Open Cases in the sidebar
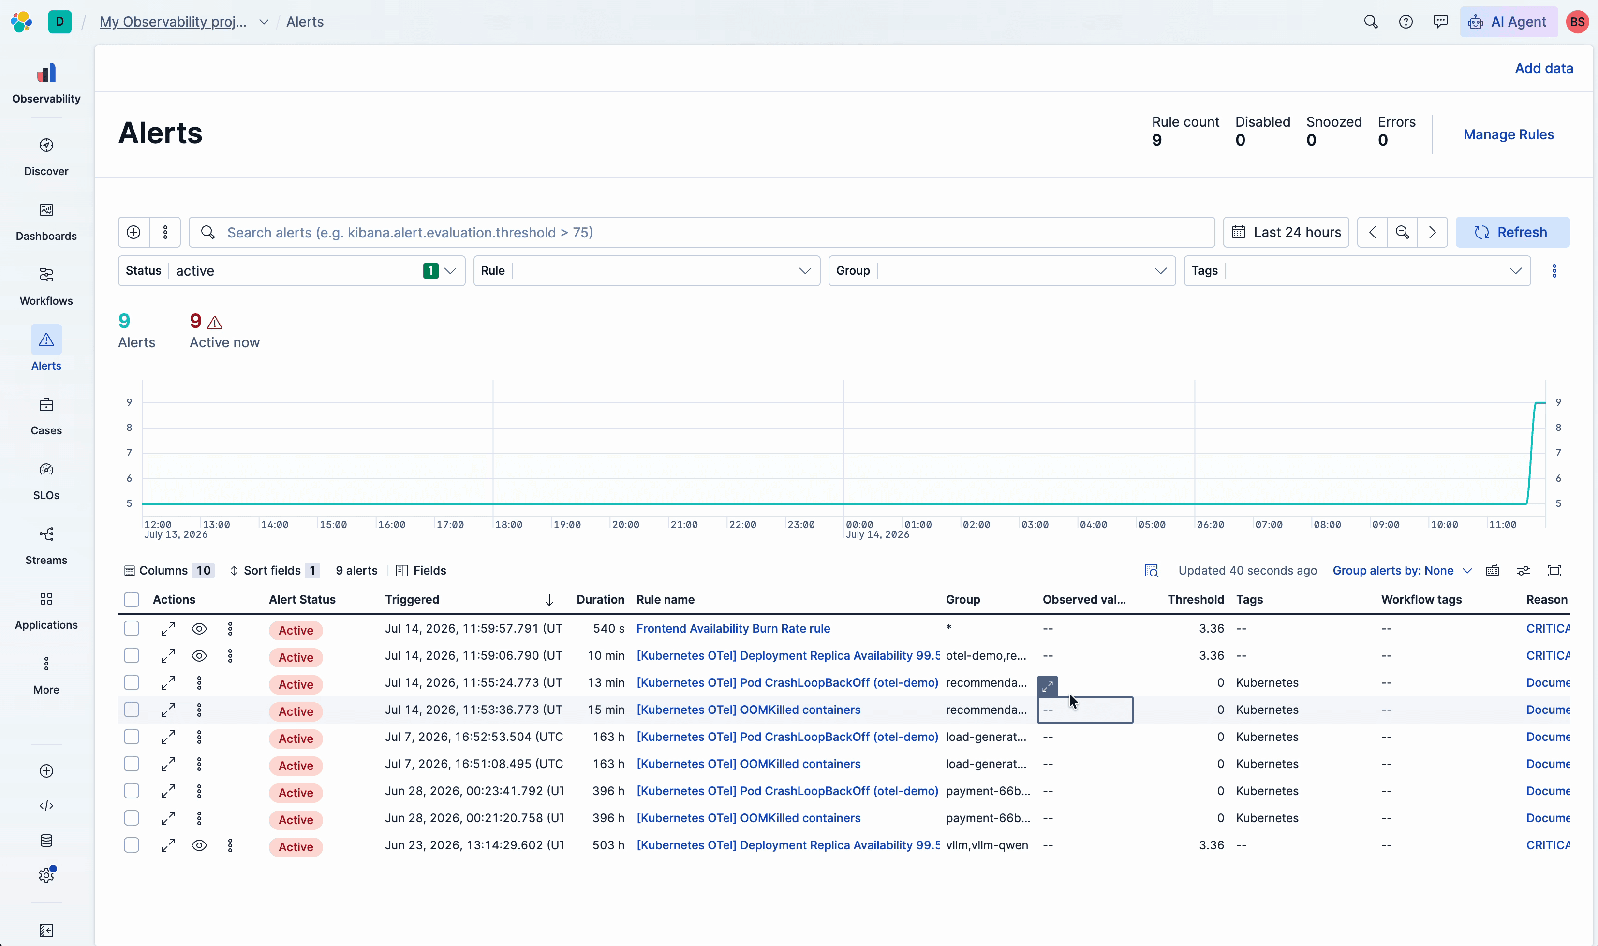This screenshot has height=946, width=1598. point(46,415)
